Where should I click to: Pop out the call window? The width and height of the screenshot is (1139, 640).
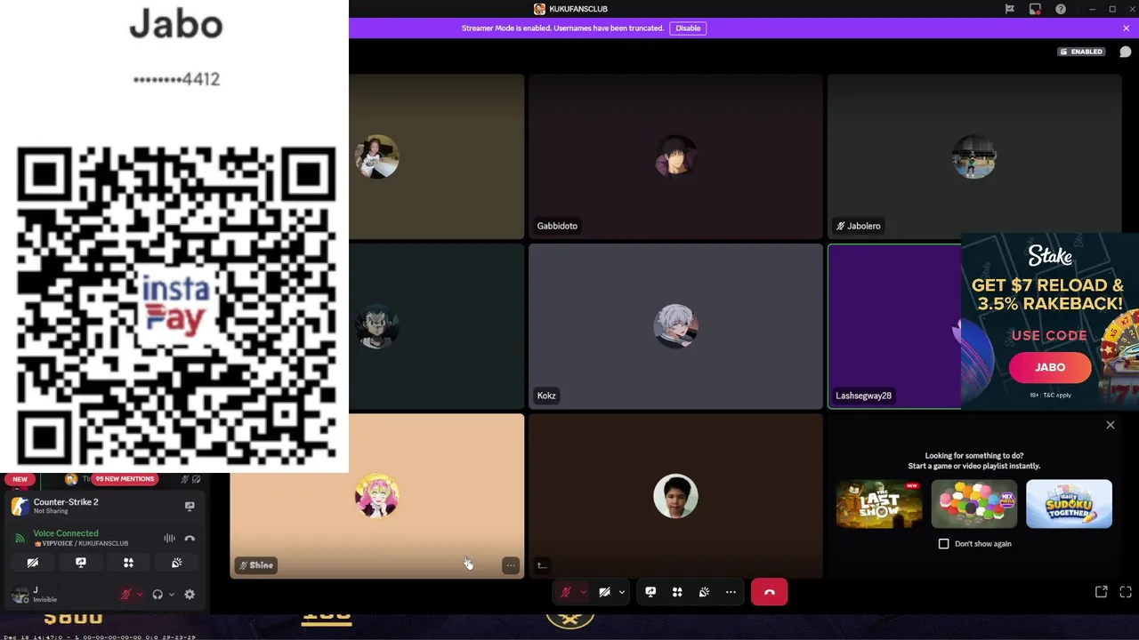click(1101, 592)
